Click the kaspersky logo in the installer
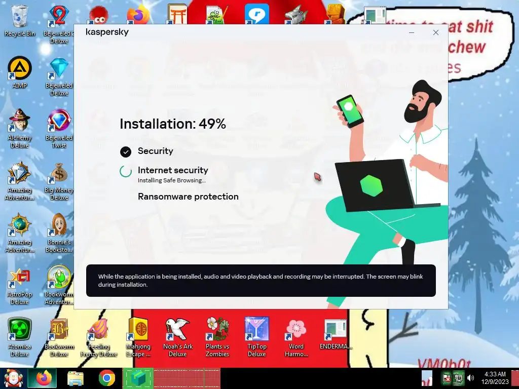Image resolution: width=519 pixels, height=389 pixels. click(107, 32)
